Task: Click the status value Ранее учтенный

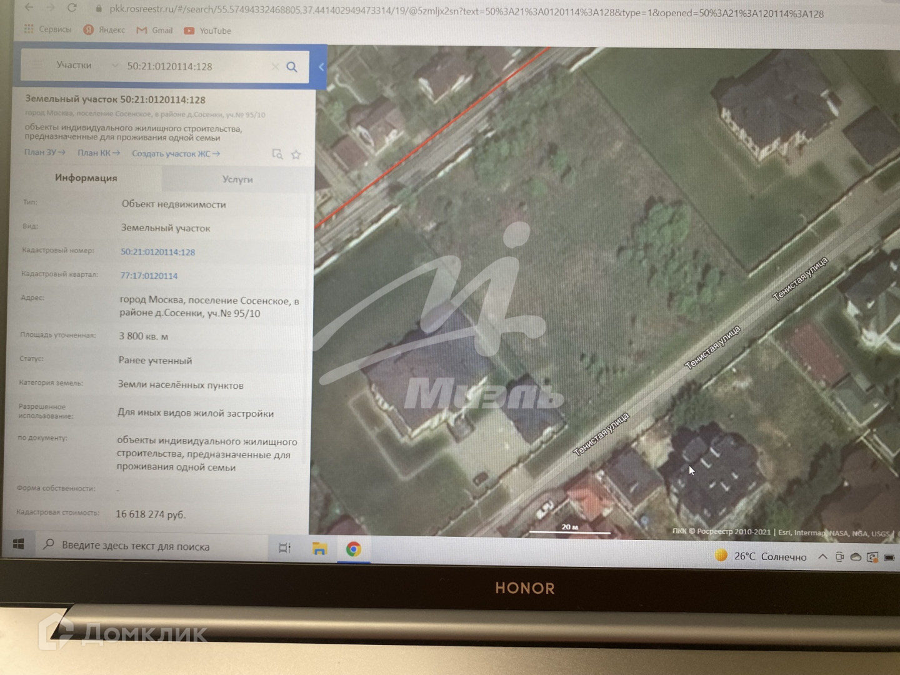Action: pyautogui.click(x=155, y=361)
